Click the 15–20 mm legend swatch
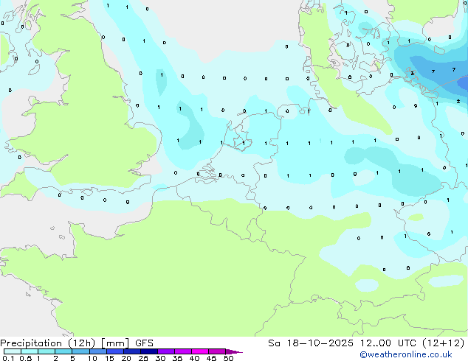Viewport: 468px width, 361px height. pyautogui.click(x=114, y=351)
